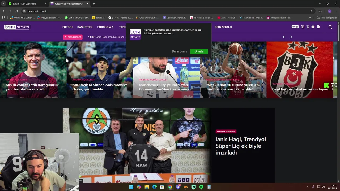This screenshot has width=340, height=191.
Task: Open beIN Sports Instagram icon
Action: 303,27
